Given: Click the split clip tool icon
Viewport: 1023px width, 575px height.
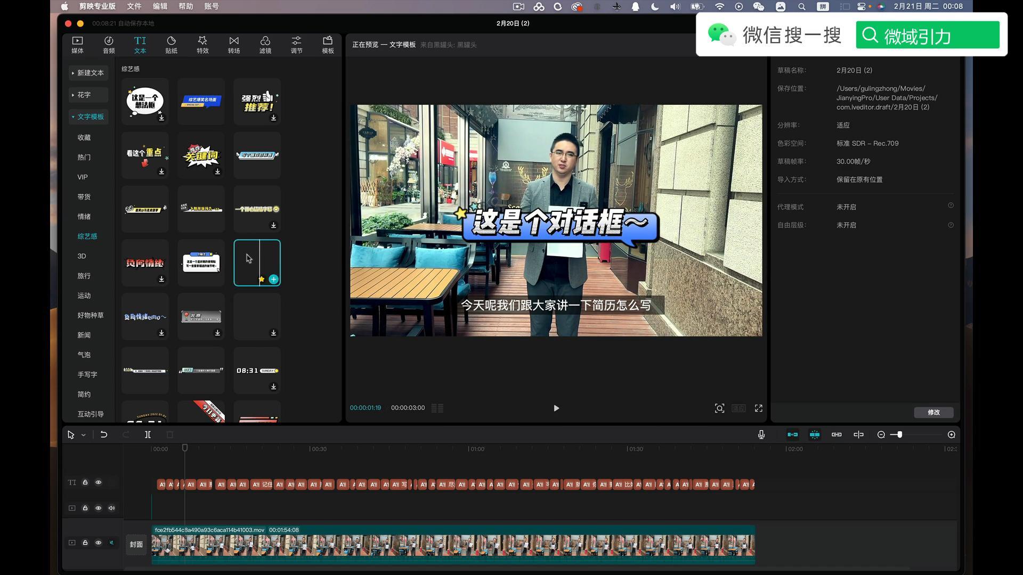Looking at the screenshot, I should (148, 434).
